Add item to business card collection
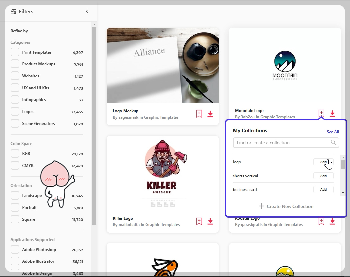Image resolution: width=350 pixels, height=277 pixels. (x=323, y=189)
